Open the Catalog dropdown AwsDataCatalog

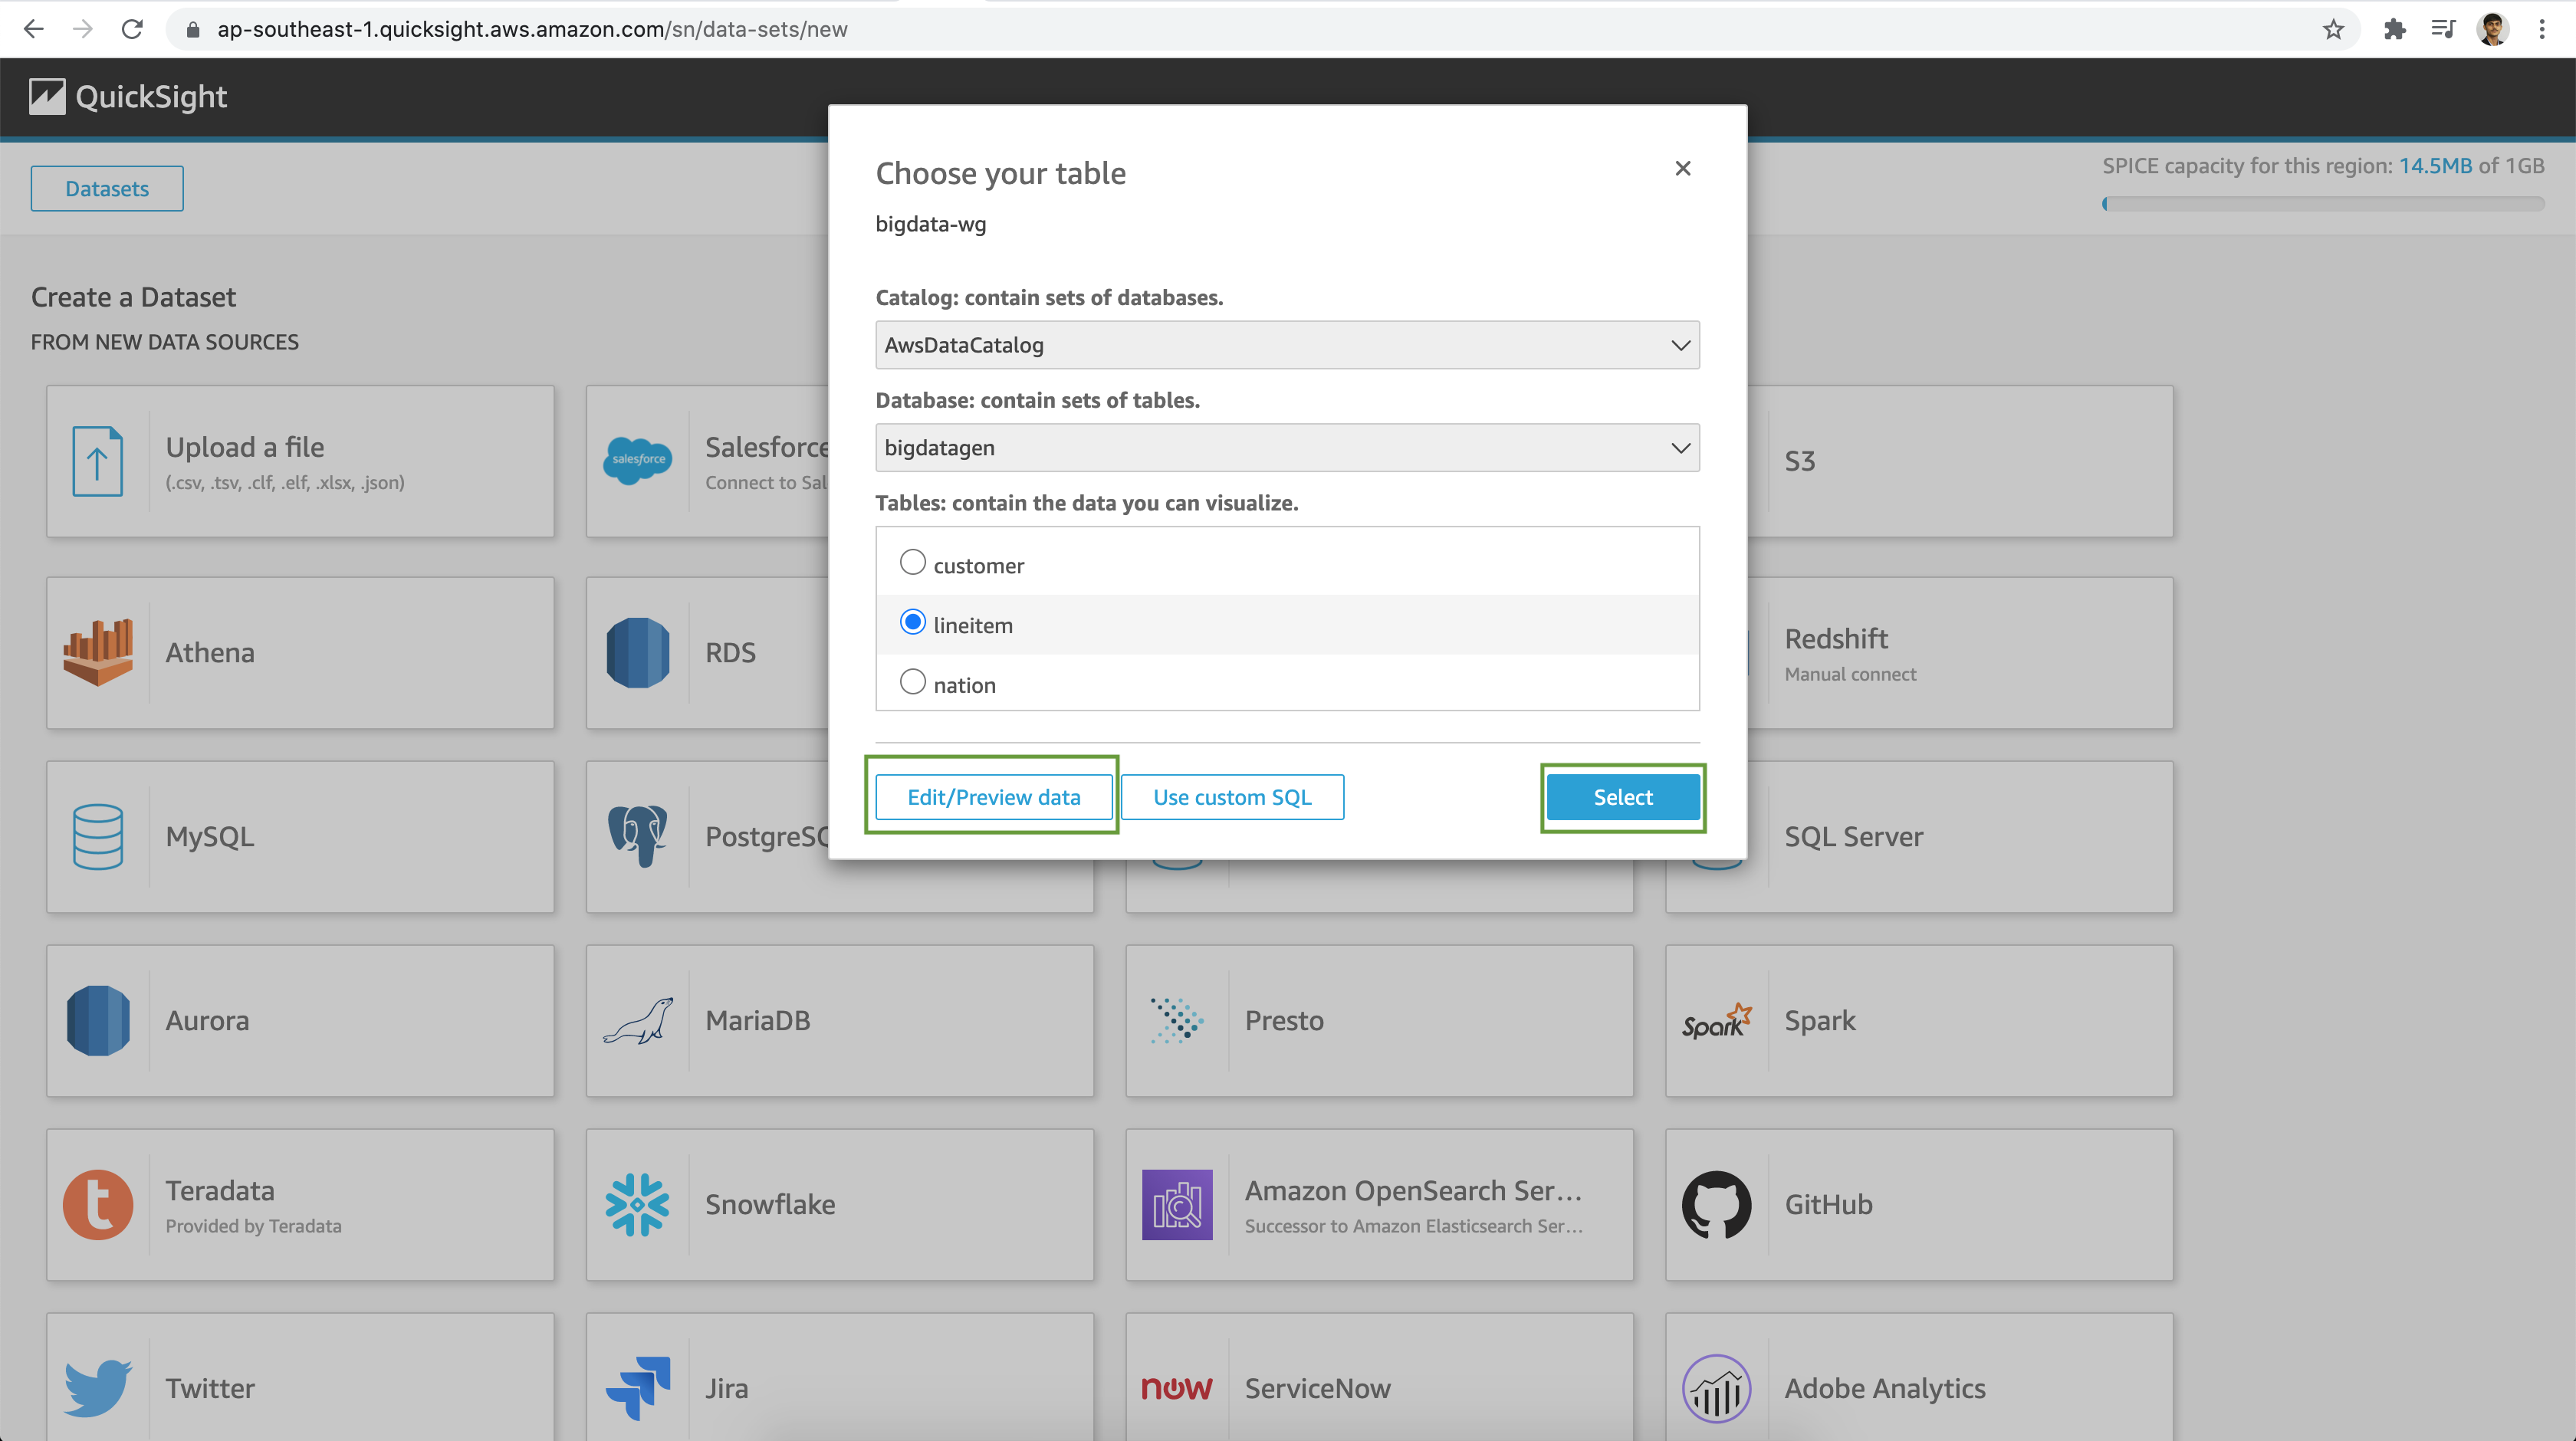point(1287,345)
